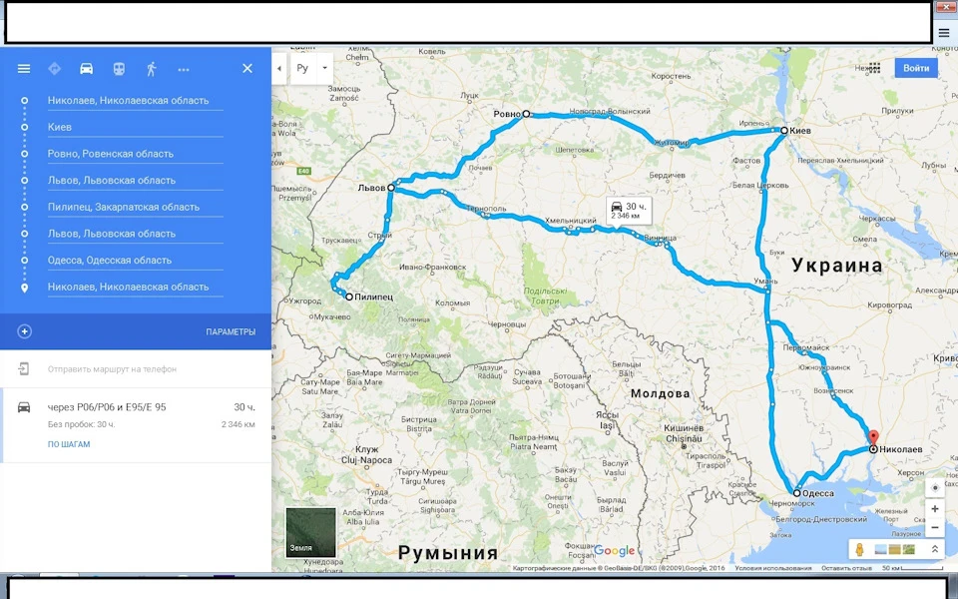Edit first Николаев starting point field
This screenshot has height=599, width=958.
click(135, 100)
